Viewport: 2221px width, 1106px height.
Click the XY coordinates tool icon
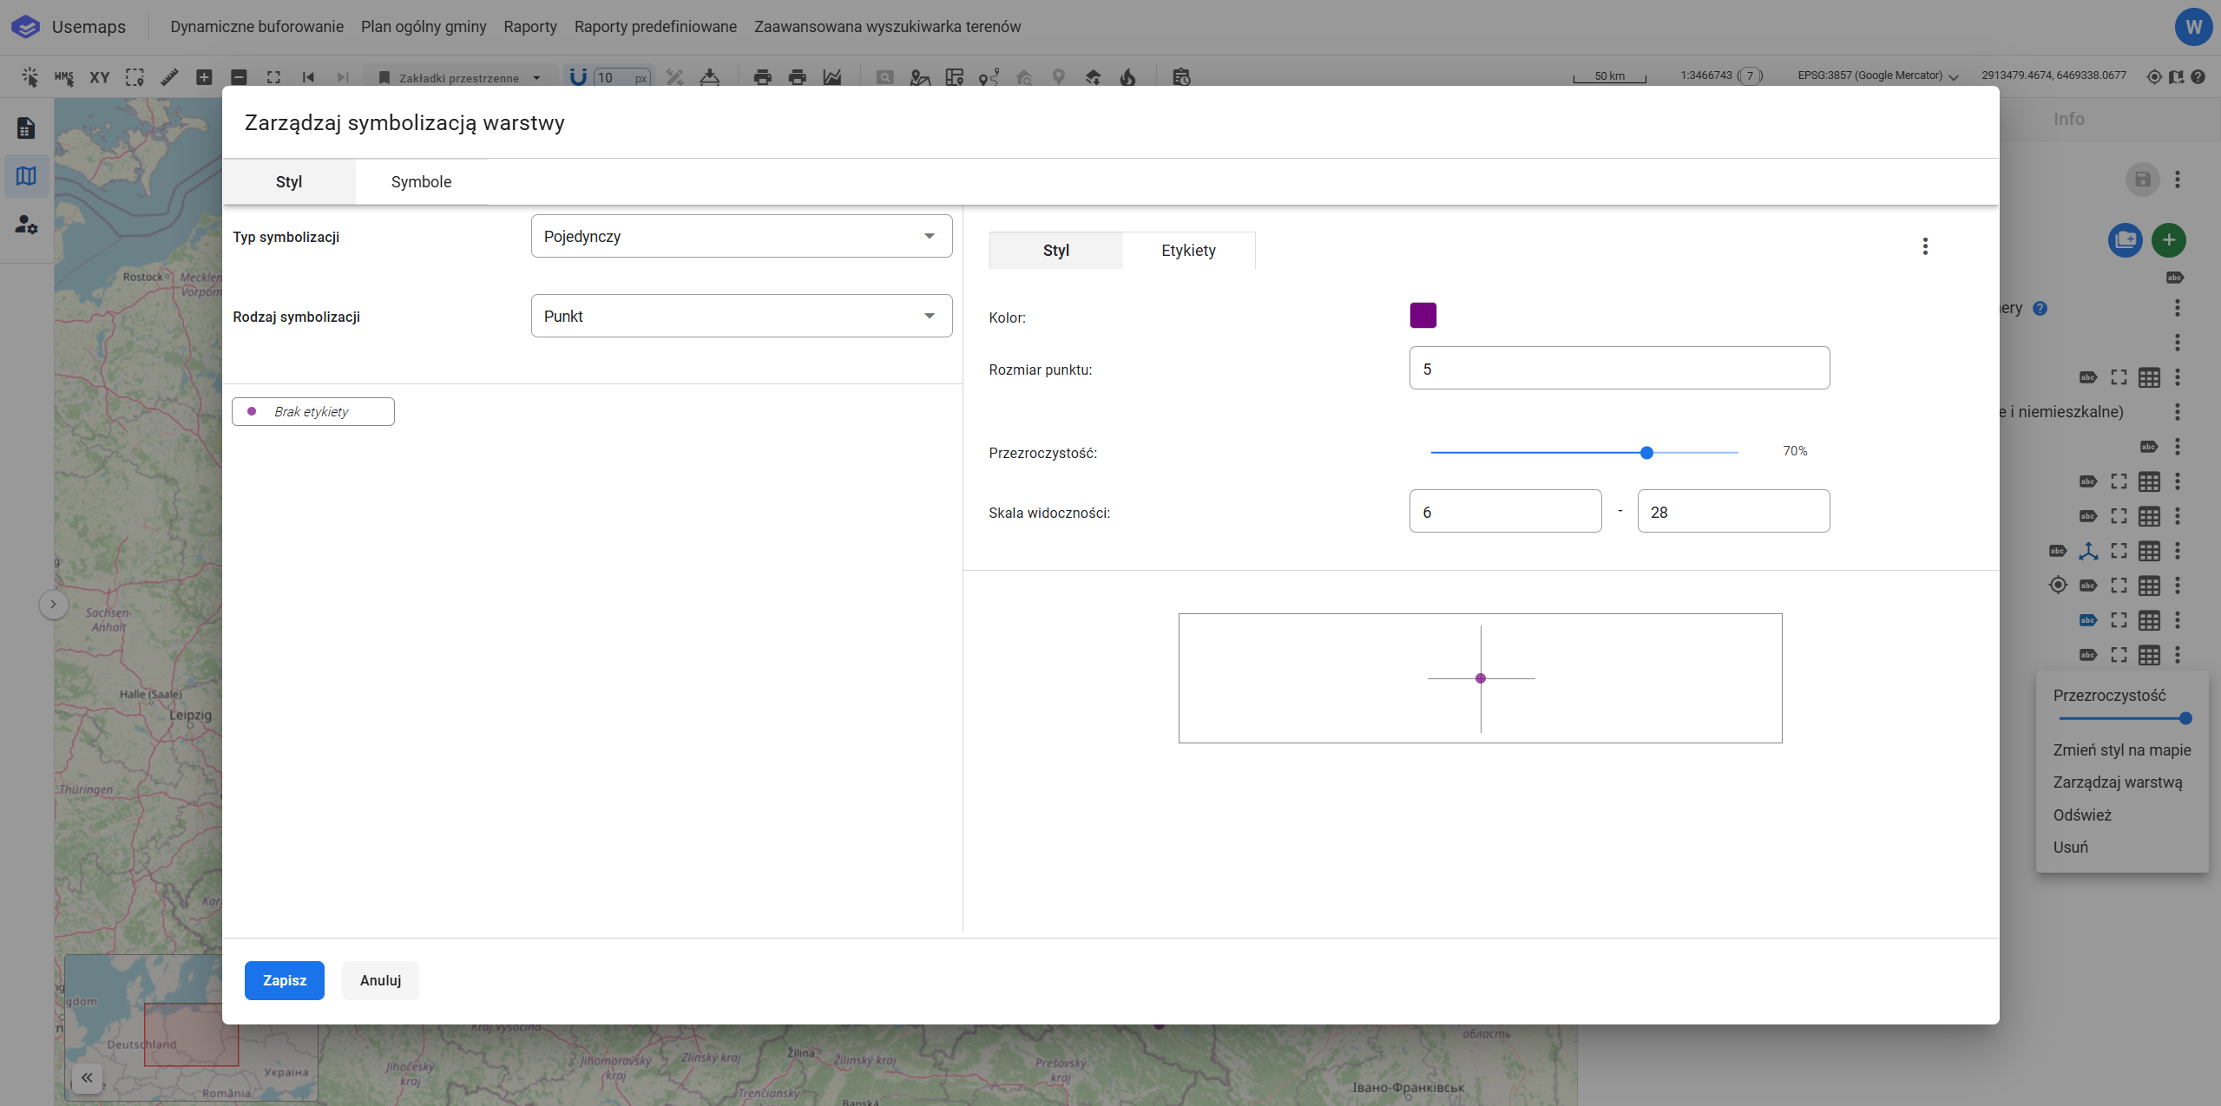click(100, 77)
